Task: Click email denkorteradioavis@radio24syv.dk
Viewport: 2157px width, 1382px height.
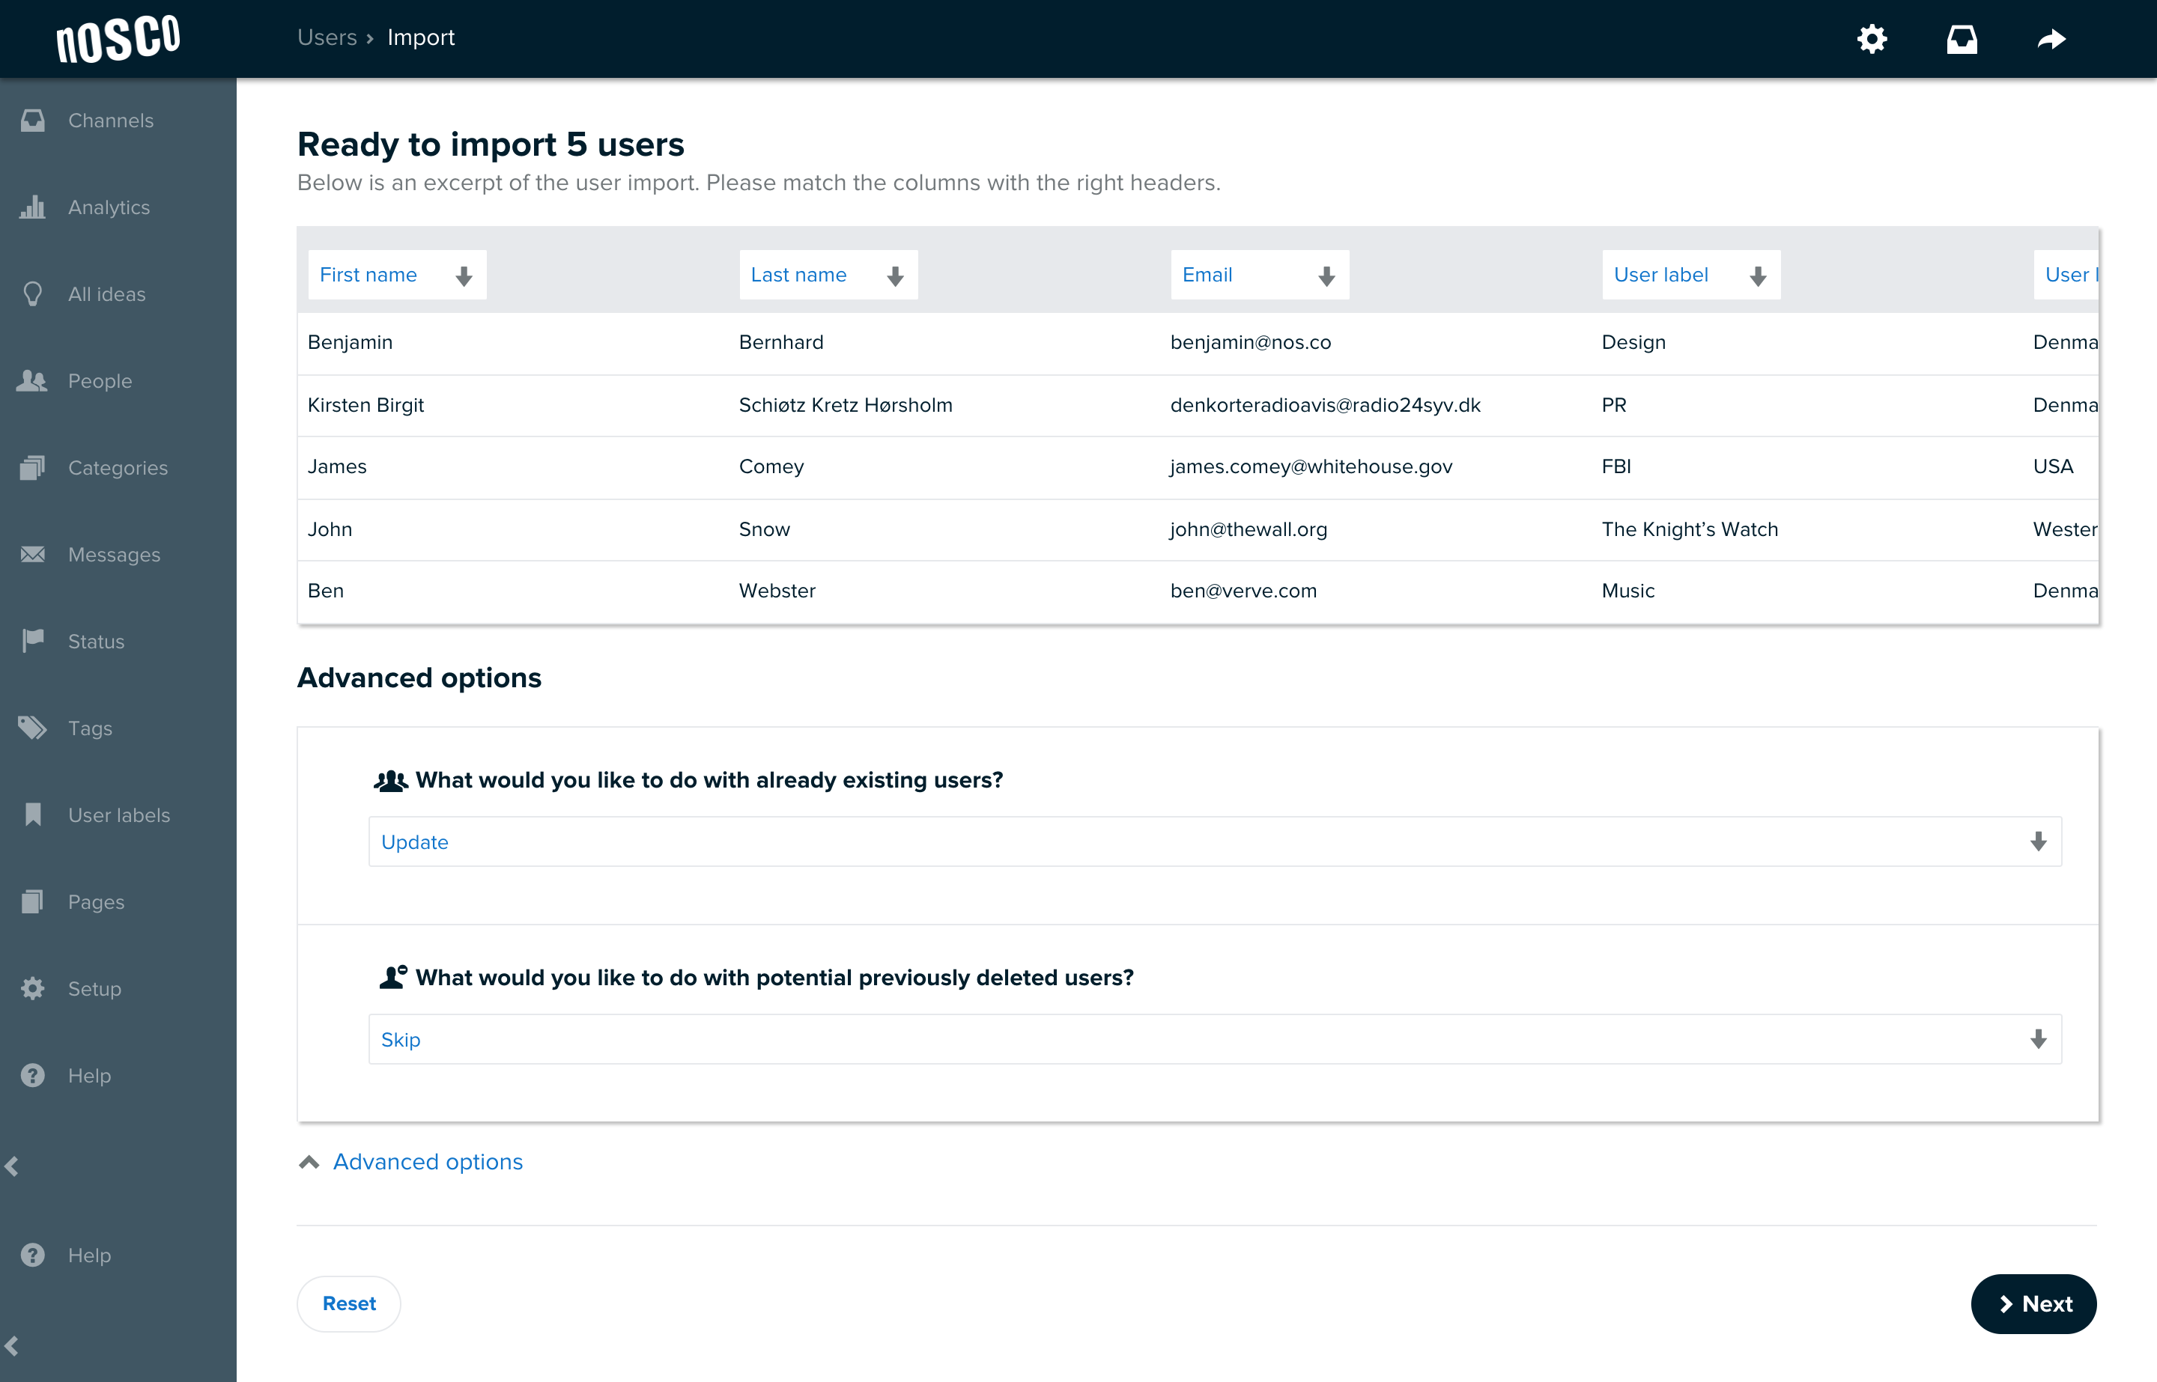Action: [x=1326, y=406]
